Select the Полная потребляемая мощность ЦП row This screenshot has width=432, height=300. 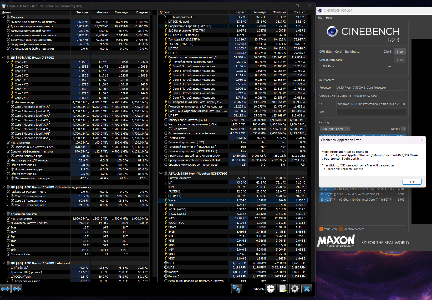coord(232,57)
